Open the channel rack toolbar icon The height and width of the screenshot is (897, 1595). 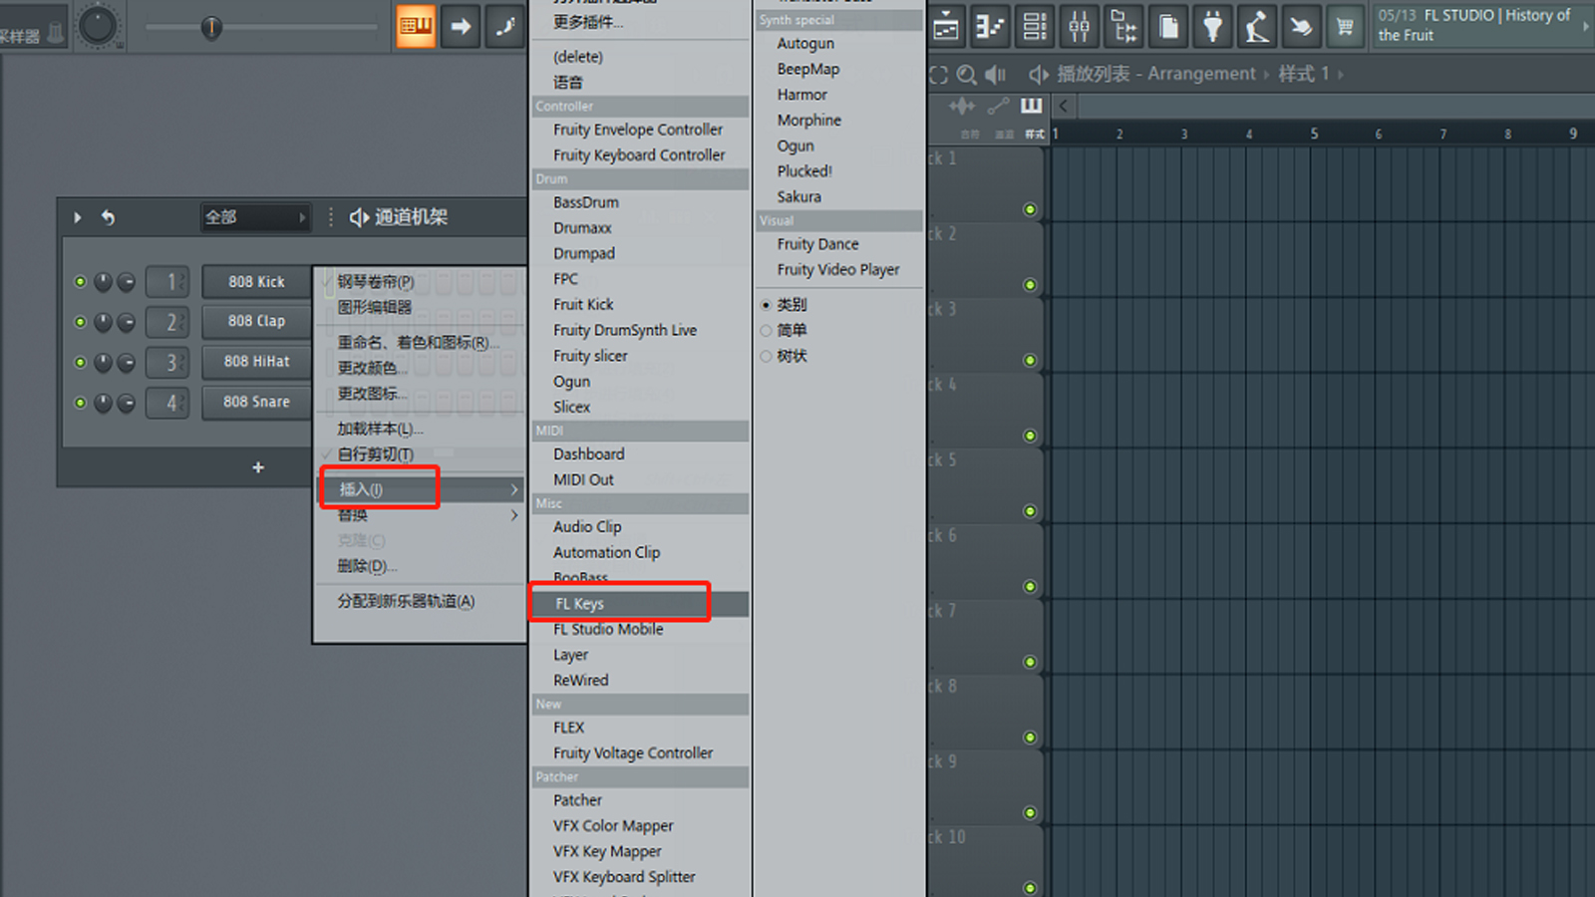coord(1035,27)
